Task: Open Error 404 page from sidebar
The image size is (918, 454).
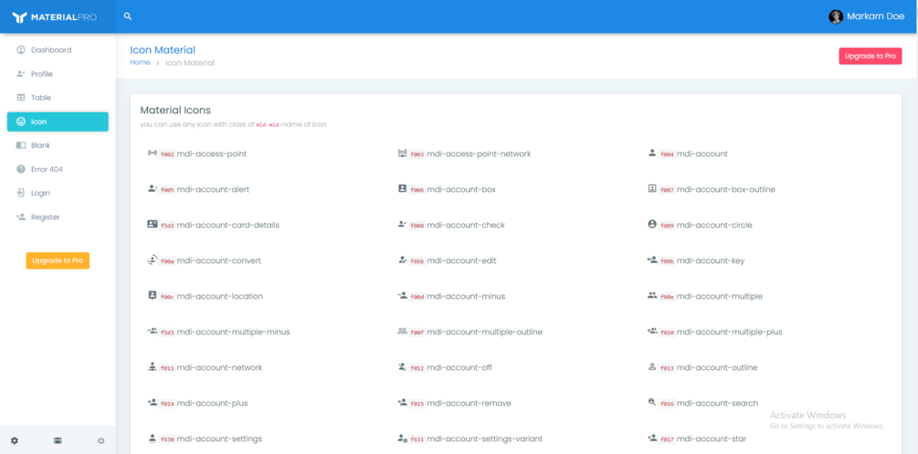Action: tap(58, 169)
